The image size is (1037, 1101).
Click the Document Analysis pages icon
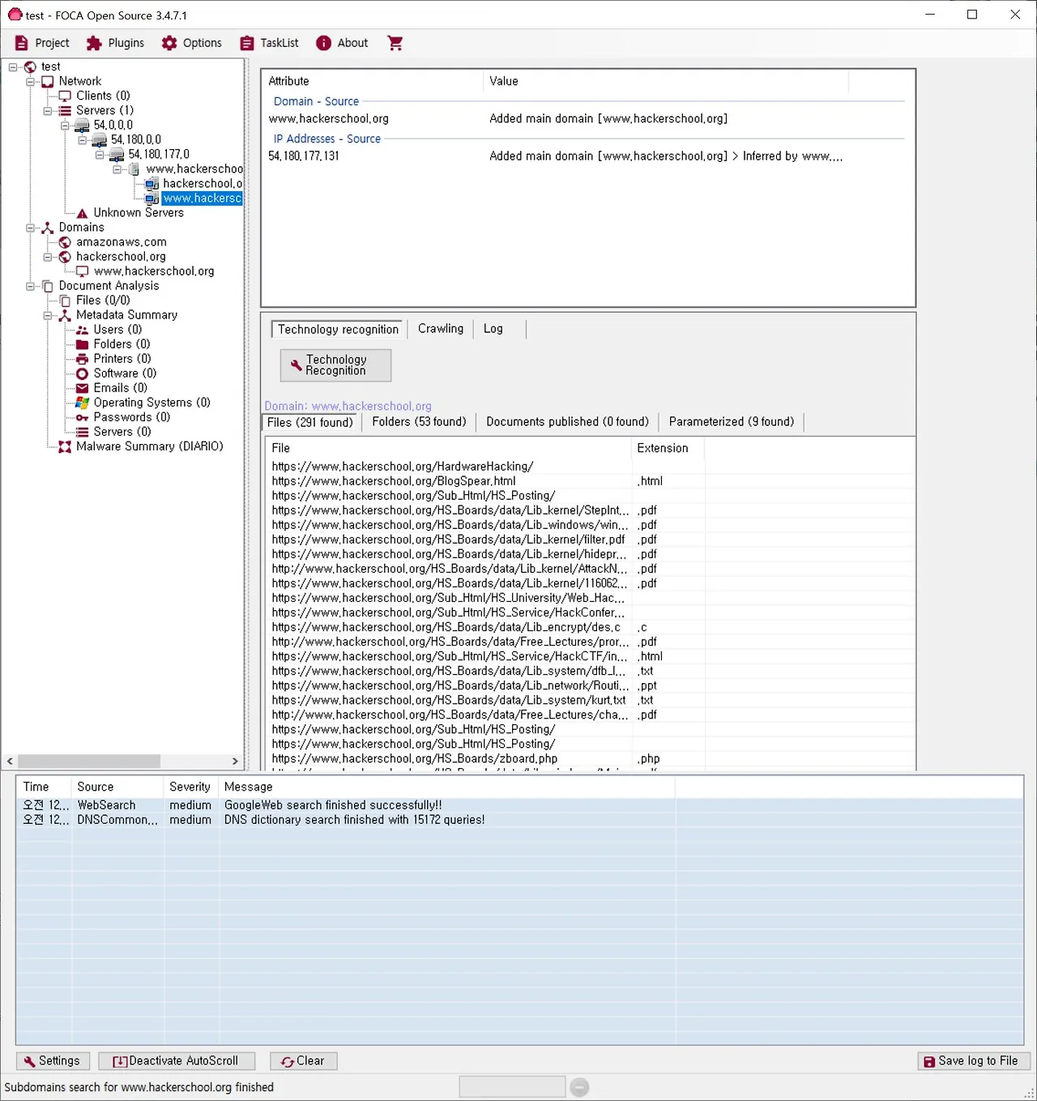click(48, 286)
